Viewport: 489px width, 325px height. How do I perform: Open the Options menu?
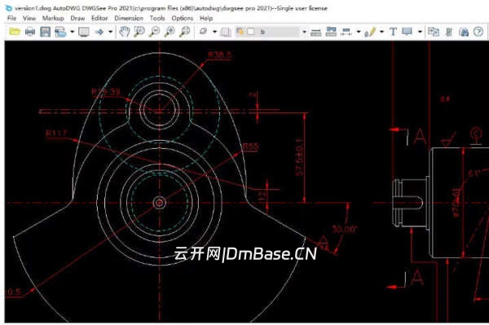click(182, 18)
